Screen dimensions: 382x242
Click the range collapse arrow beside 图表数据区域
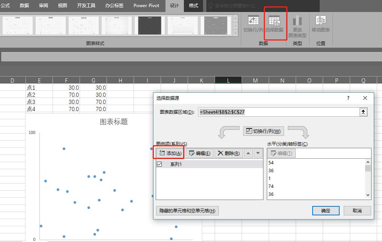[x=363, y=111]
